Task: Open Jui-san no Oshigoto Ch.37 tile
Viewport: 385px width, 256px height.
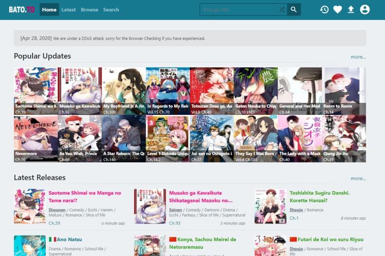Action: pyautogui.click(x=212, y=139)
